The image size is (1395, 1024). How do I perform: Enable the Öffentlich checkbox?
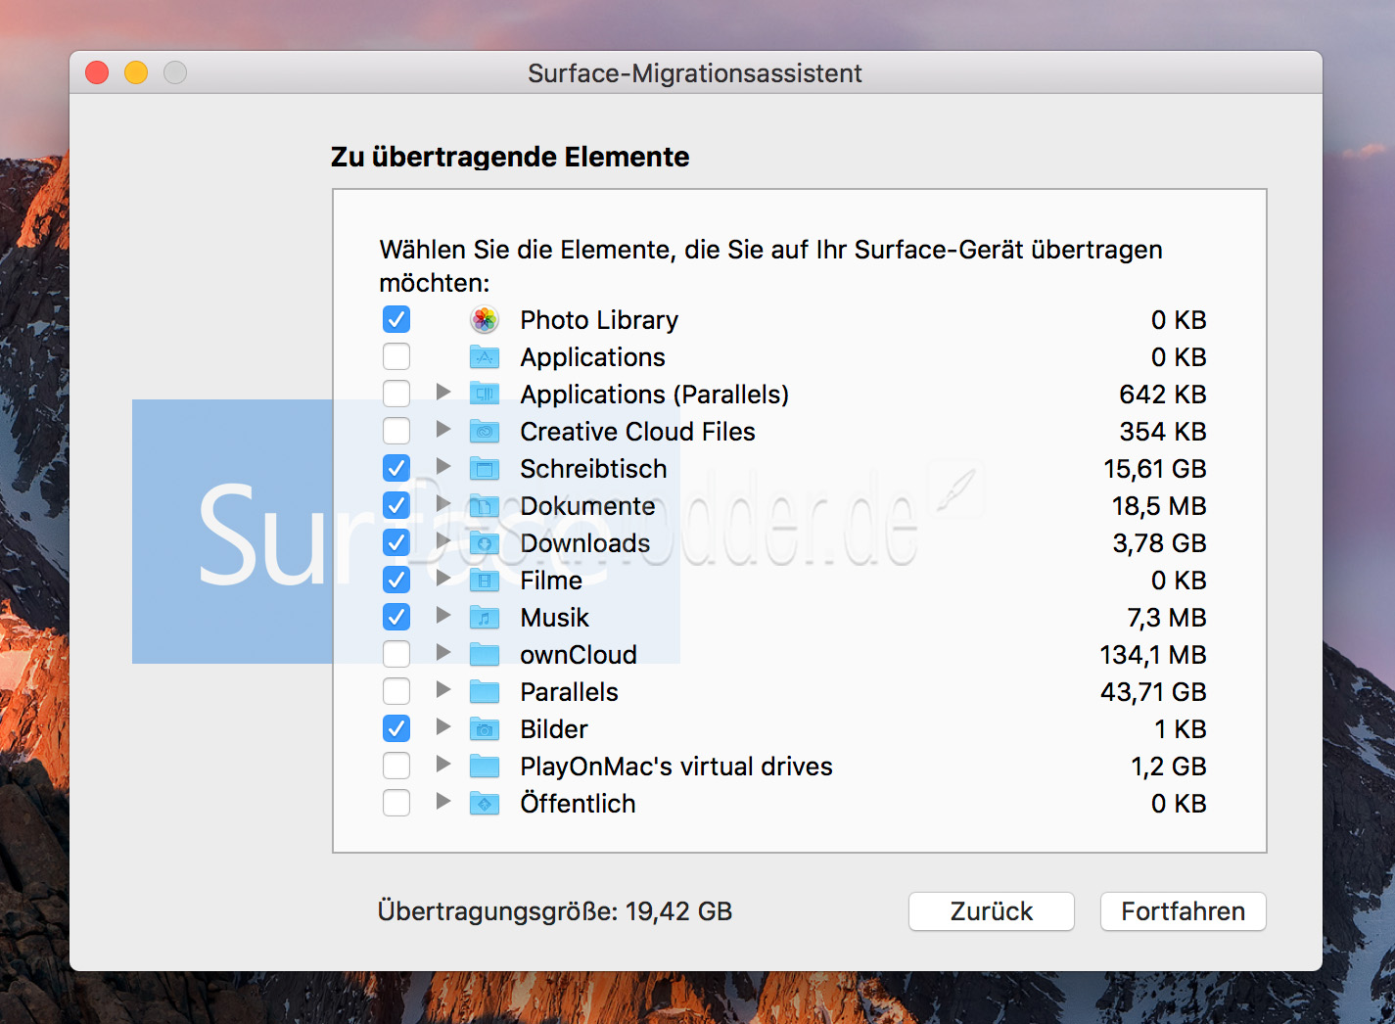click(x=396, y=803)
